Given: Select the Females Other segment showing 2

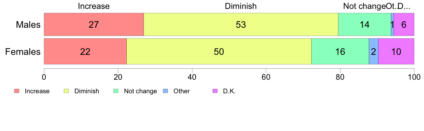Looking at the screenshot, I should coord(374,52).
